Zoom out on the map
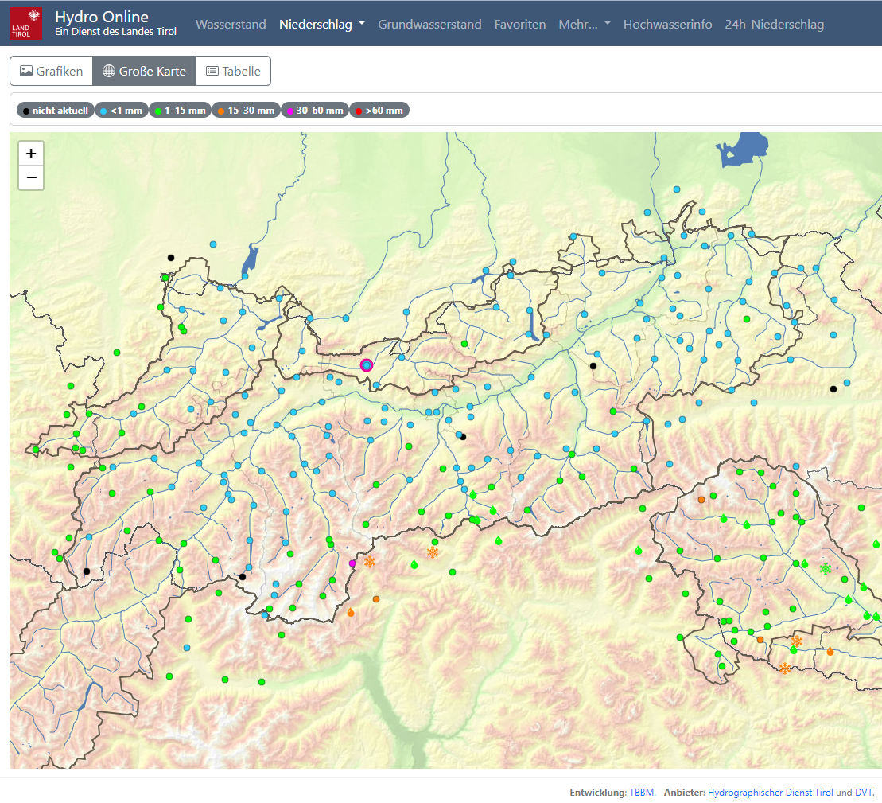Viewport: 882px width, 803px height. [x=31, y=177]
